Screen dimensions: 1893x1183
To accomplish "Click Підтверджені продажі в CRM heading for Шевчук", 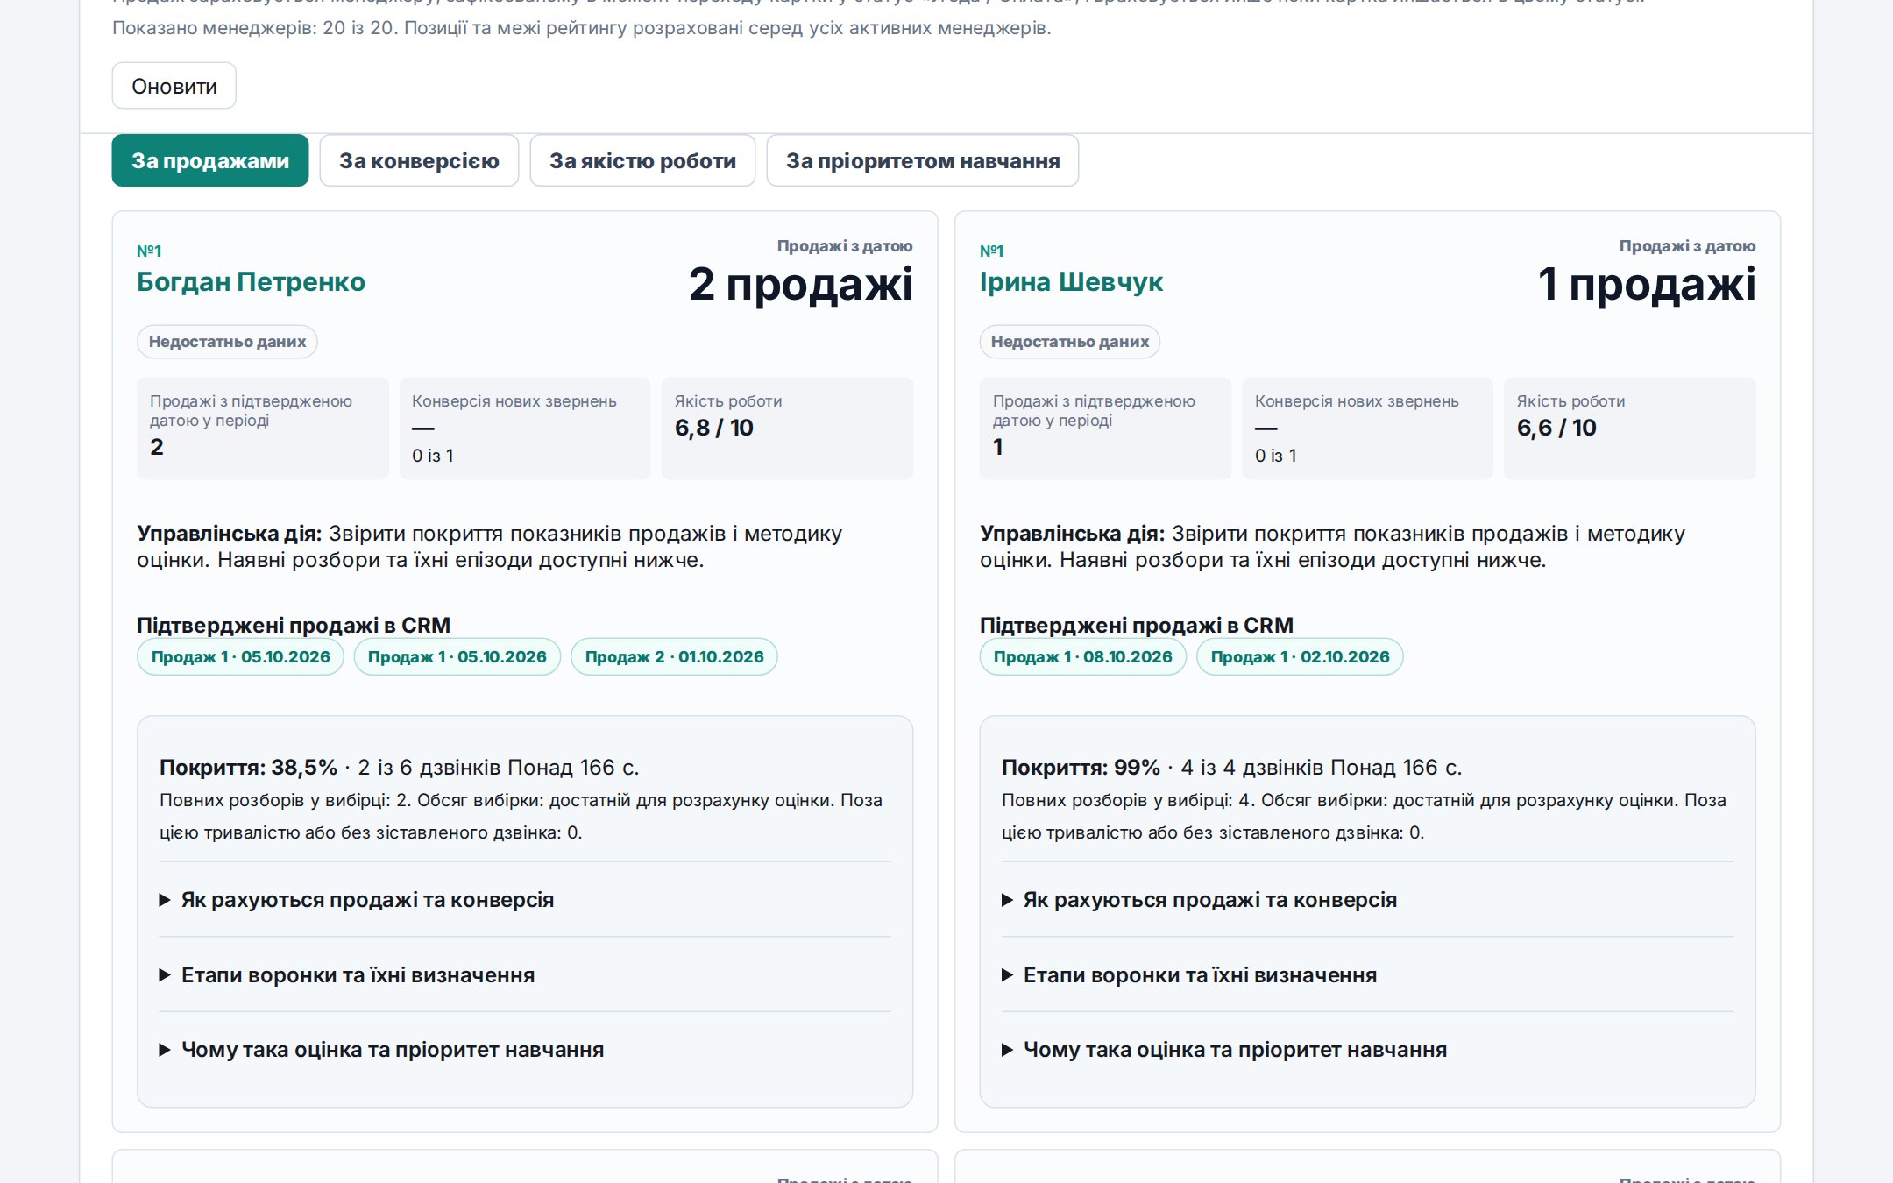I will click(1137, 625).
